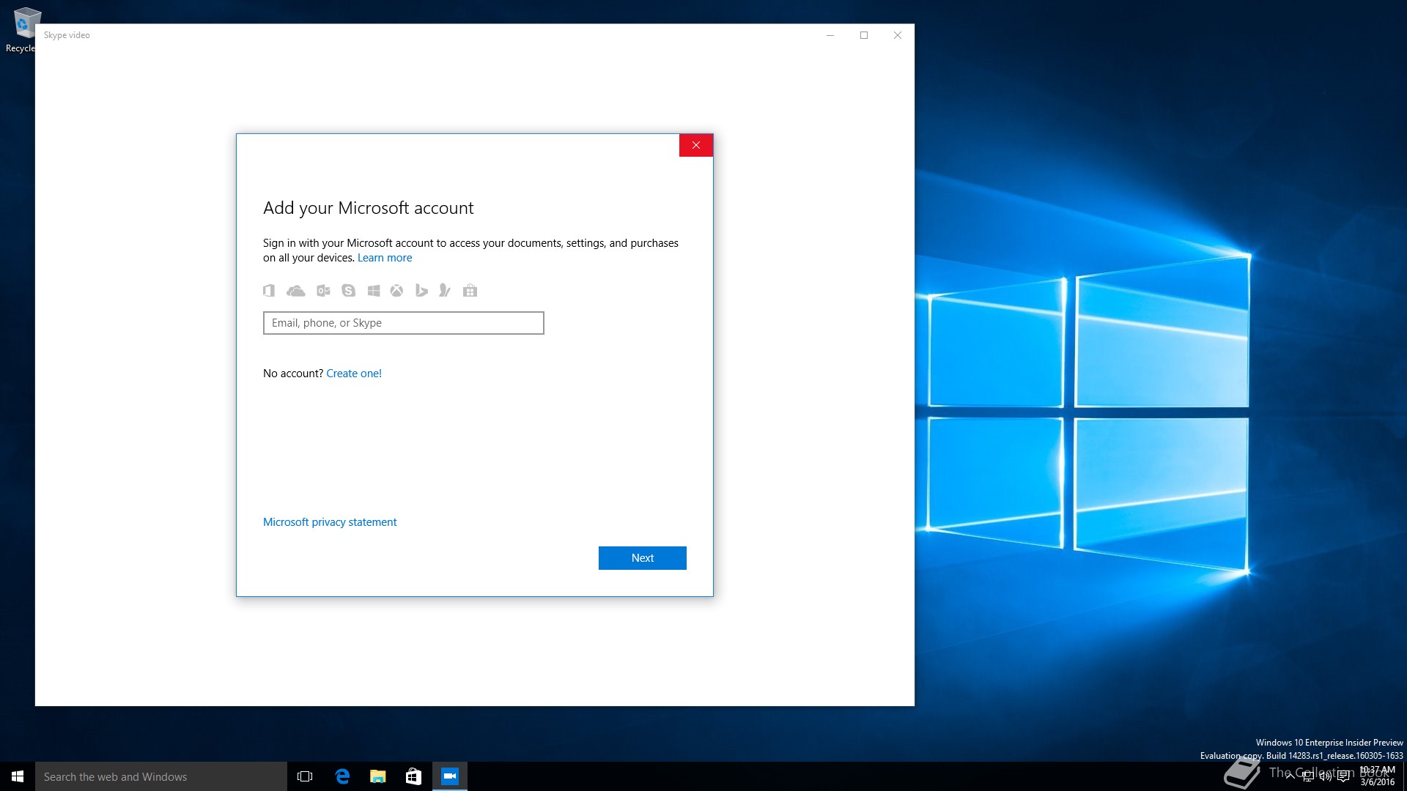Click the Next button

click(643, 558)
